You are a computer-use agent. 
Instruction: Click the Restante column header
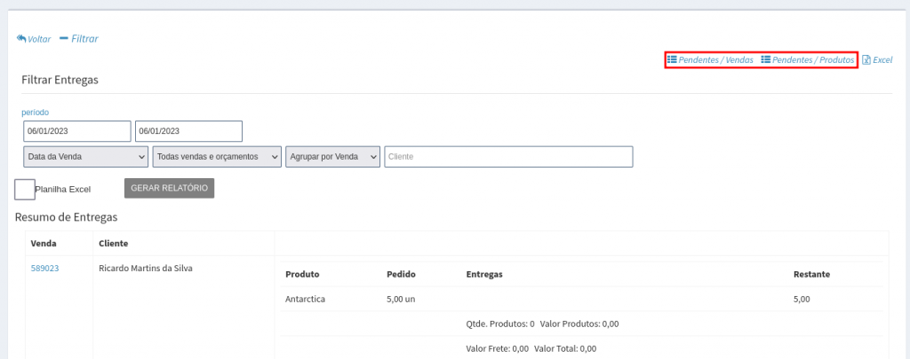811,275
